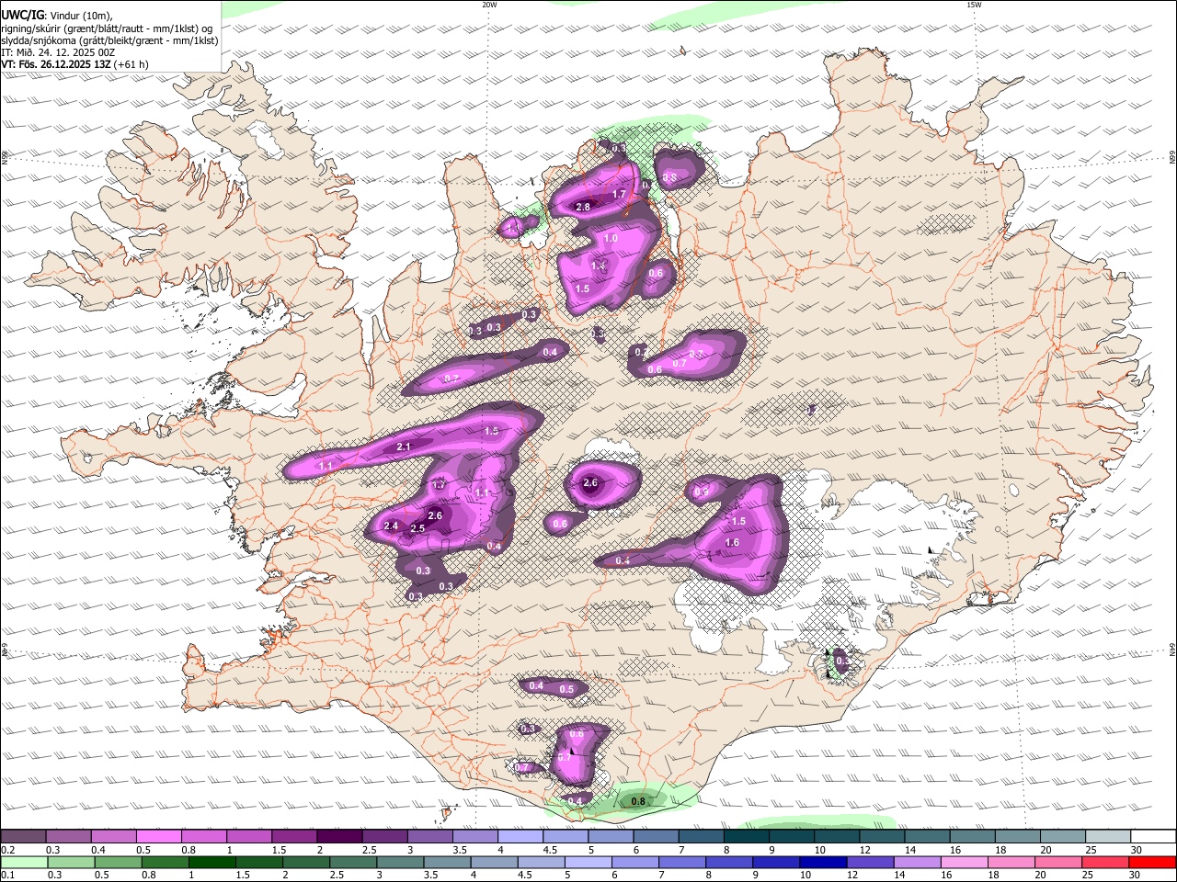Select the red 25 swatch in the rain legend
Screen dimensions: 1177x882
click(1106, 863)
